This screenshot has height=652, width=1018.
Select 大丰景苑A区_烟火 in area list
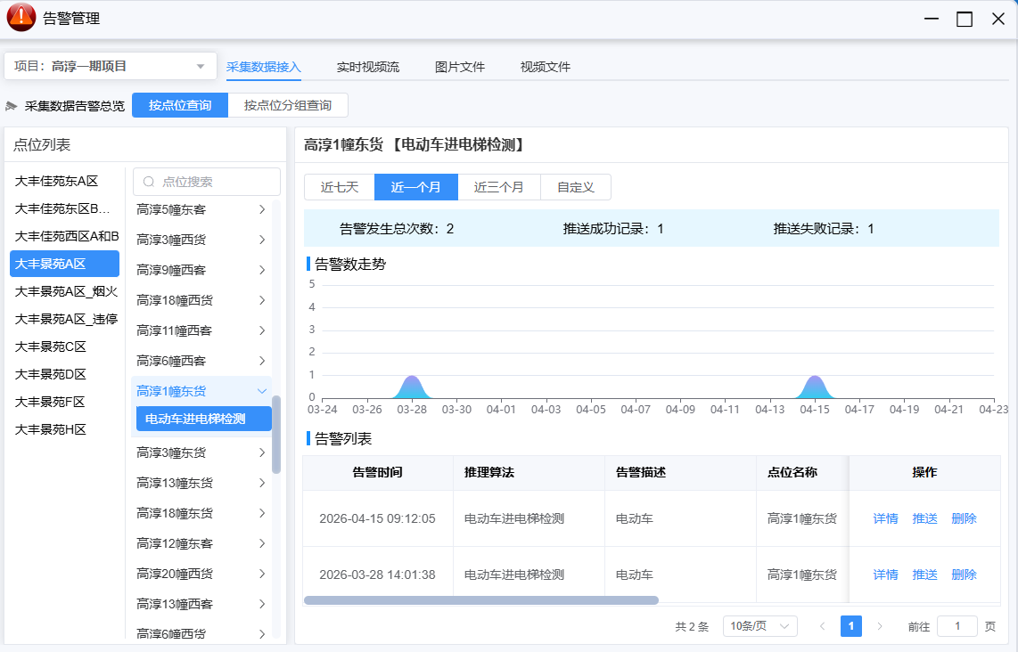[x=64, y=291]
